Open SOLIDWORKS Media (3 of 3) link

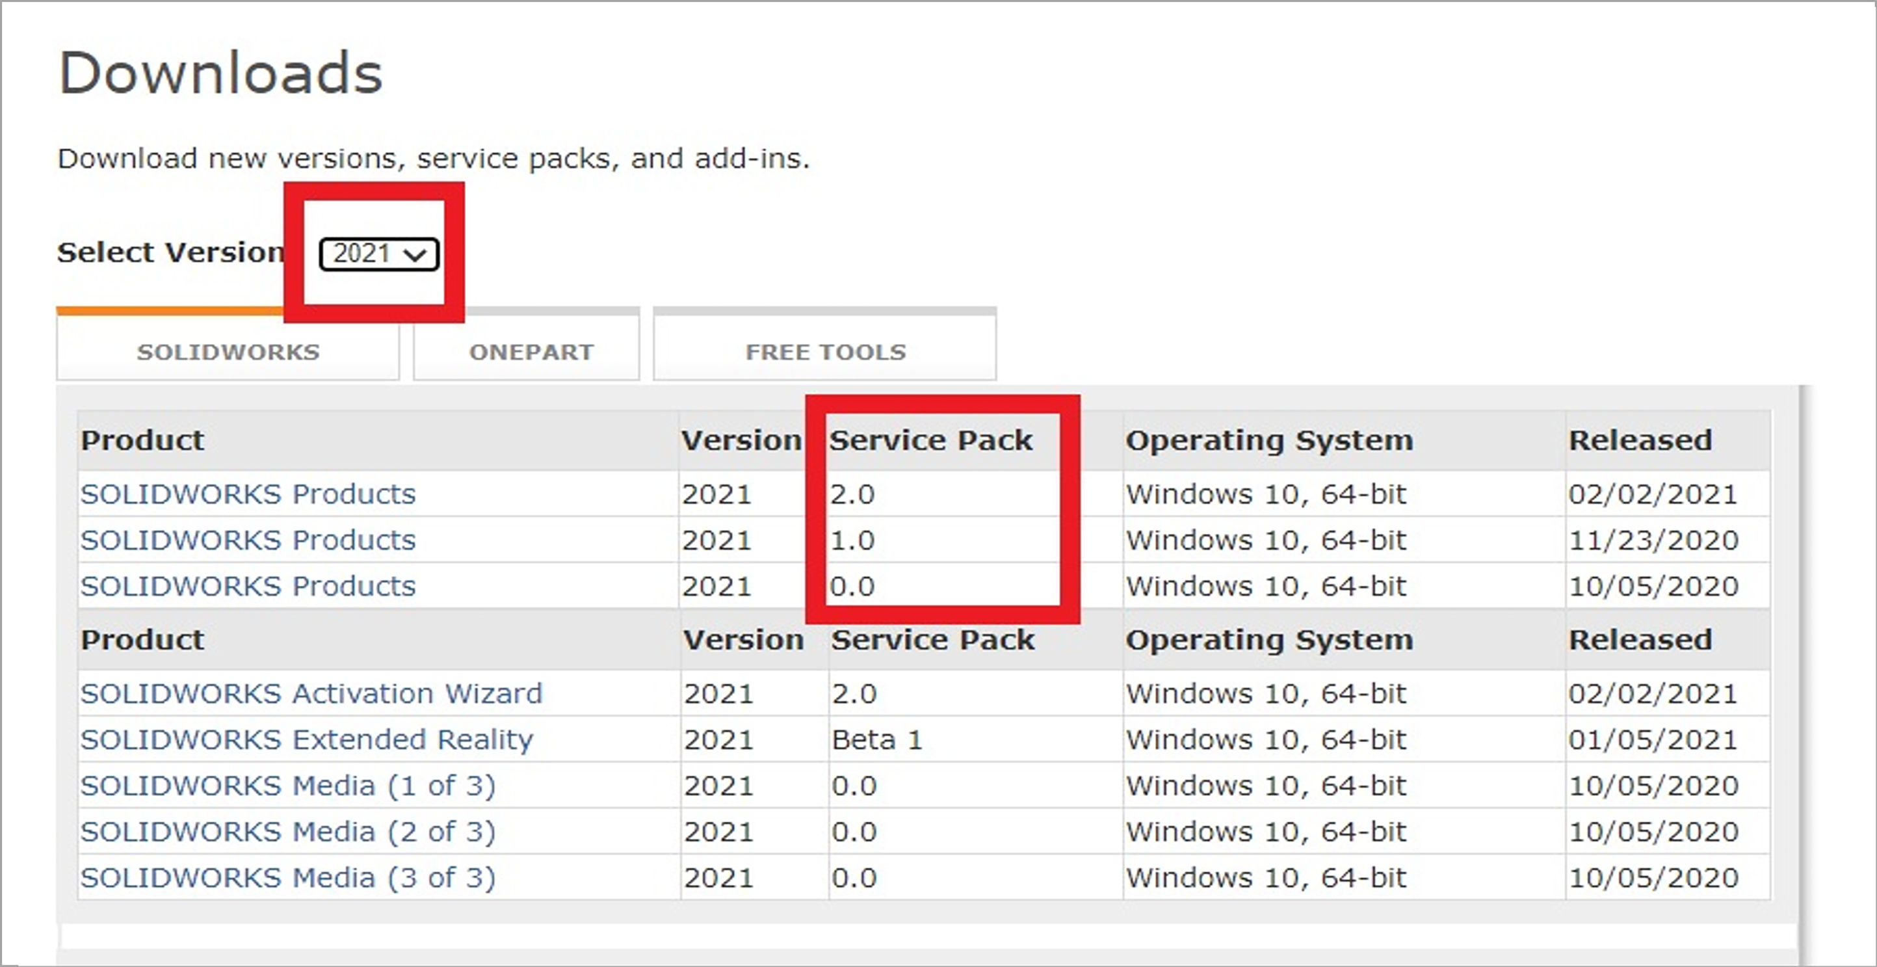[x=288, y=877]
